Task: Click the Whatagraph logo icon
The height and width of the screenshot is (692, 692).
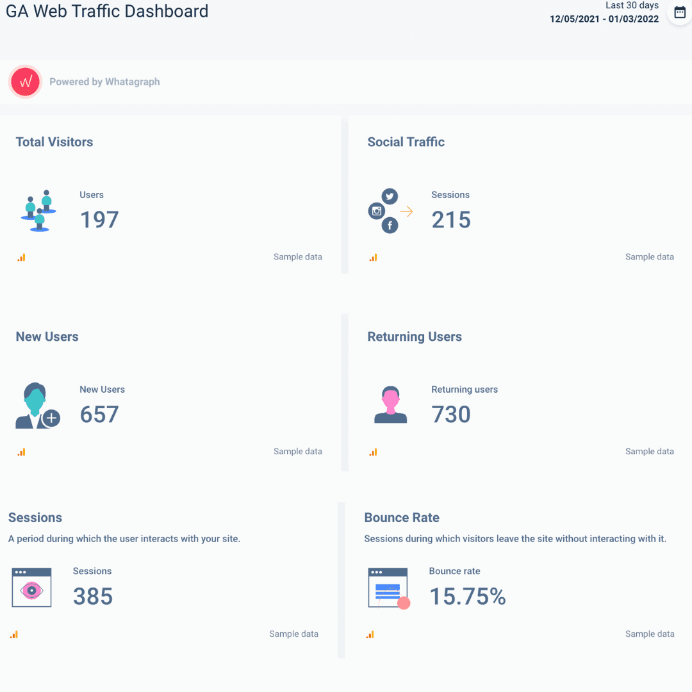Action: pos(24,82)
